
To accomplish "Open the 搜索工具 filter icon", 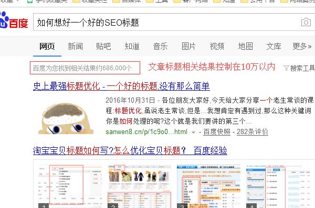I will (286, 68).
